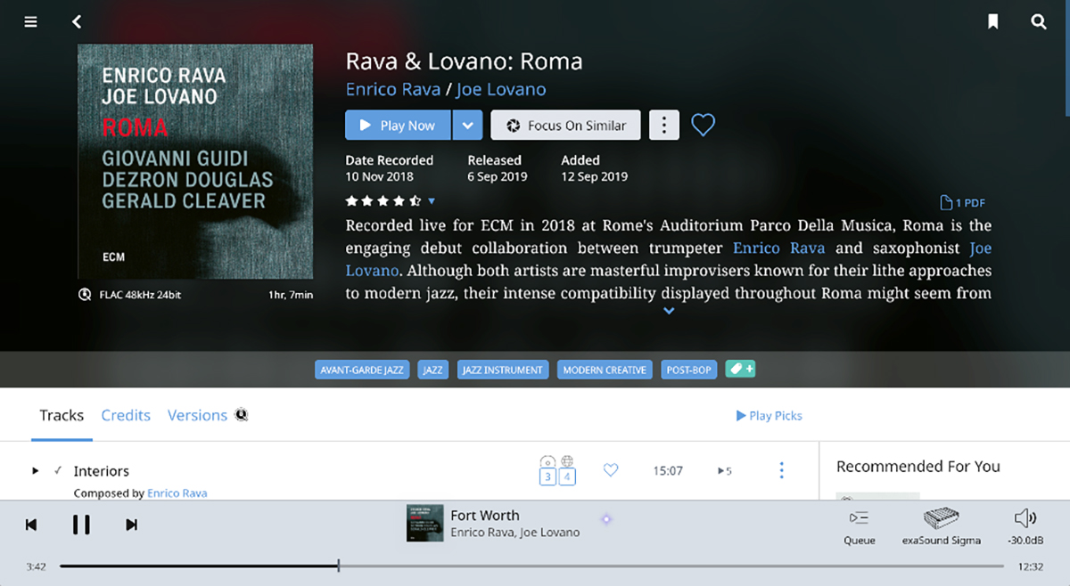
Task: Open the Joe Lovano artist link in the title
Action: pos(501,89)
